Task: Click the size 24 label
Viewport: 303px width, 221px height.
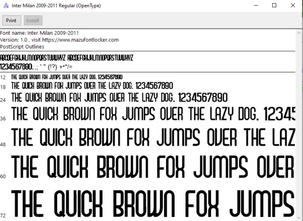Action: [x=3, y=100]
